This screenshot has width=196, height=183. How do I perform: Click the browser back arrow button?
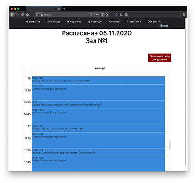[12, 15]
